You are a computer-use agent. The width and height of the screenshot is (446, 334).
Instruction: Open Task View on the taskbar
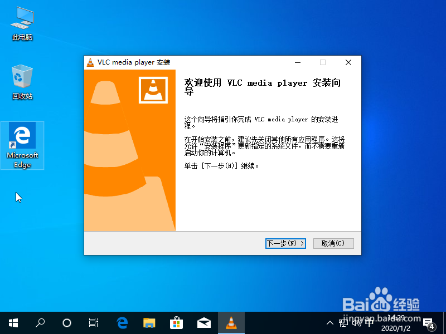click(93, 323)
